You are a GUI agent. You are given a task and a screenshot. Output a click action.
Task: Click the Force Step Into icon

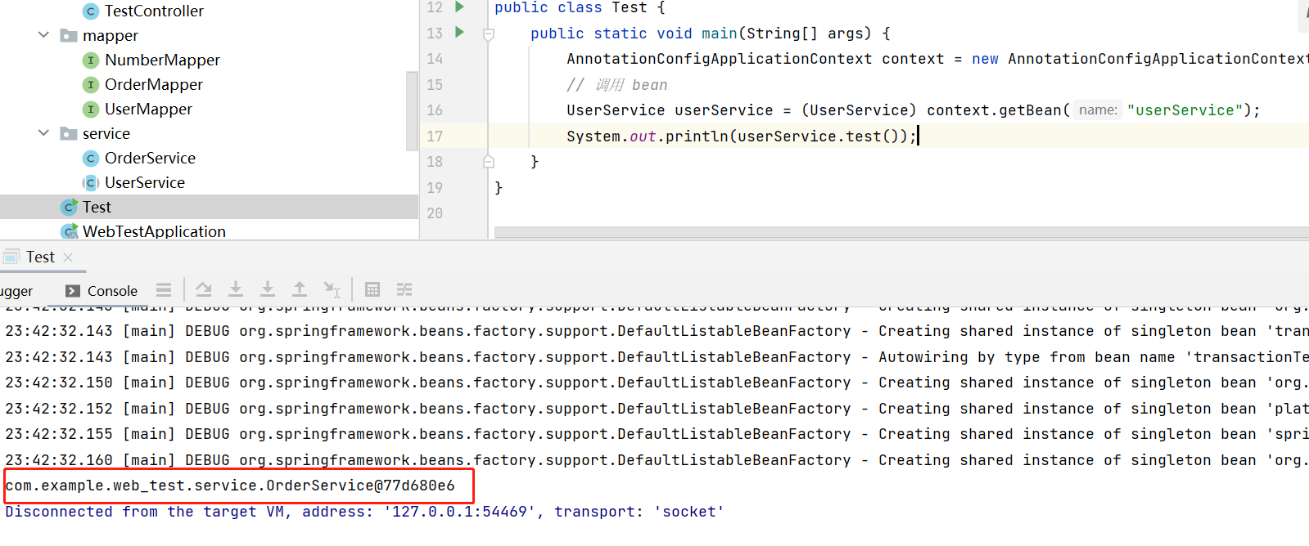268,289
